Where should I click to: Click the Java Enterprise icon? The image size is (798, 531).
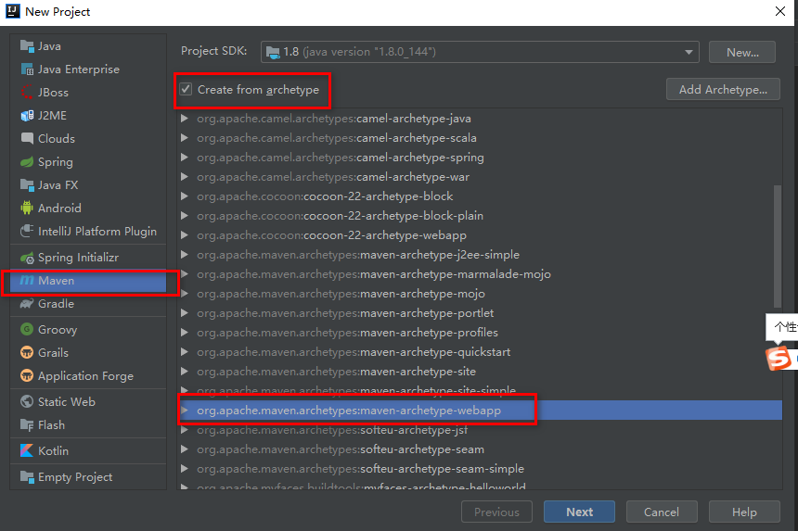tap(27, 70)
